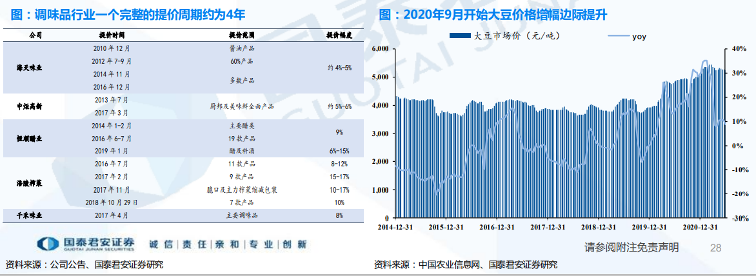Click page number 28
Image resolution: width=756 pixels, height=276 pixels.
[715, 248]
